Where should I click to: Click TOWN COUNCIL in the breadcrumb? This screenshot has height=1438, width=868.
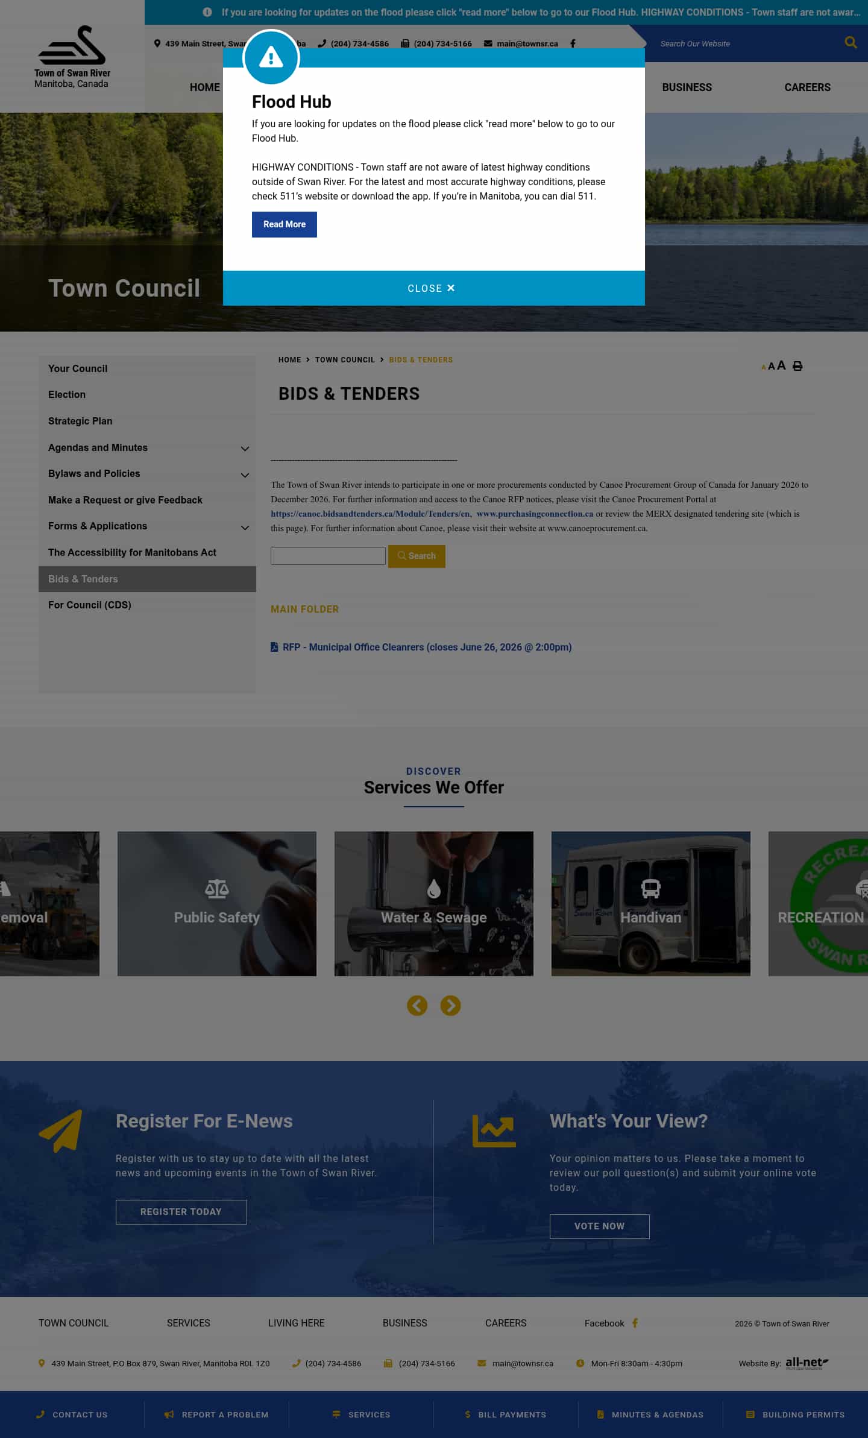tap(345, 360)
